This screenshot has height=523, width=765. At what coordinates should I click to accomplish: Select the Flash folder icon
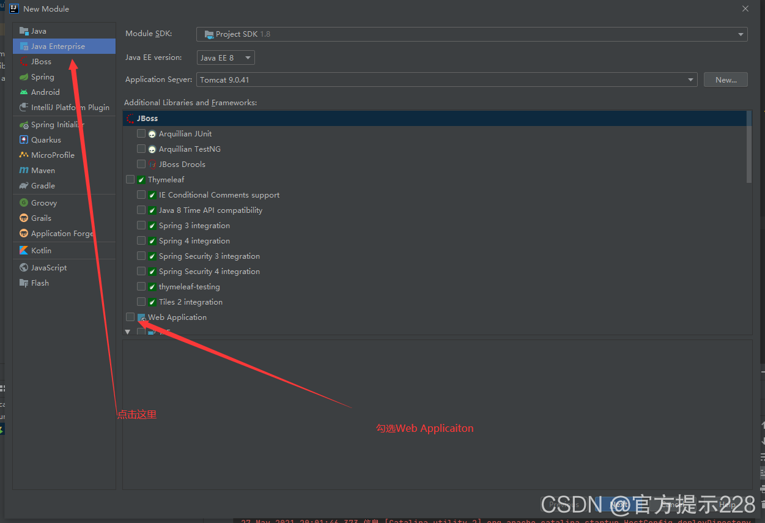(24, 283)
